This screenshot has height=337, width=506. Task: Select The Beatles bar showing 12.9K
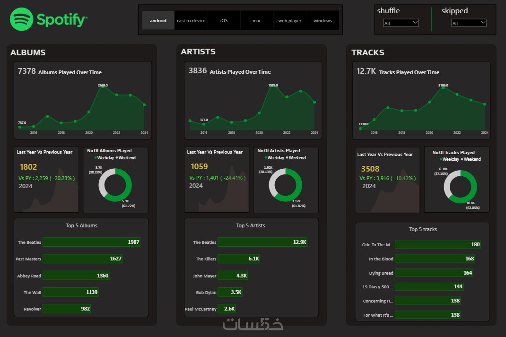click(x=262, y=242)
